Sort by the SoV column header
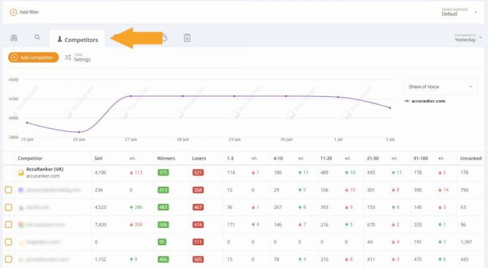 (98, 158)
